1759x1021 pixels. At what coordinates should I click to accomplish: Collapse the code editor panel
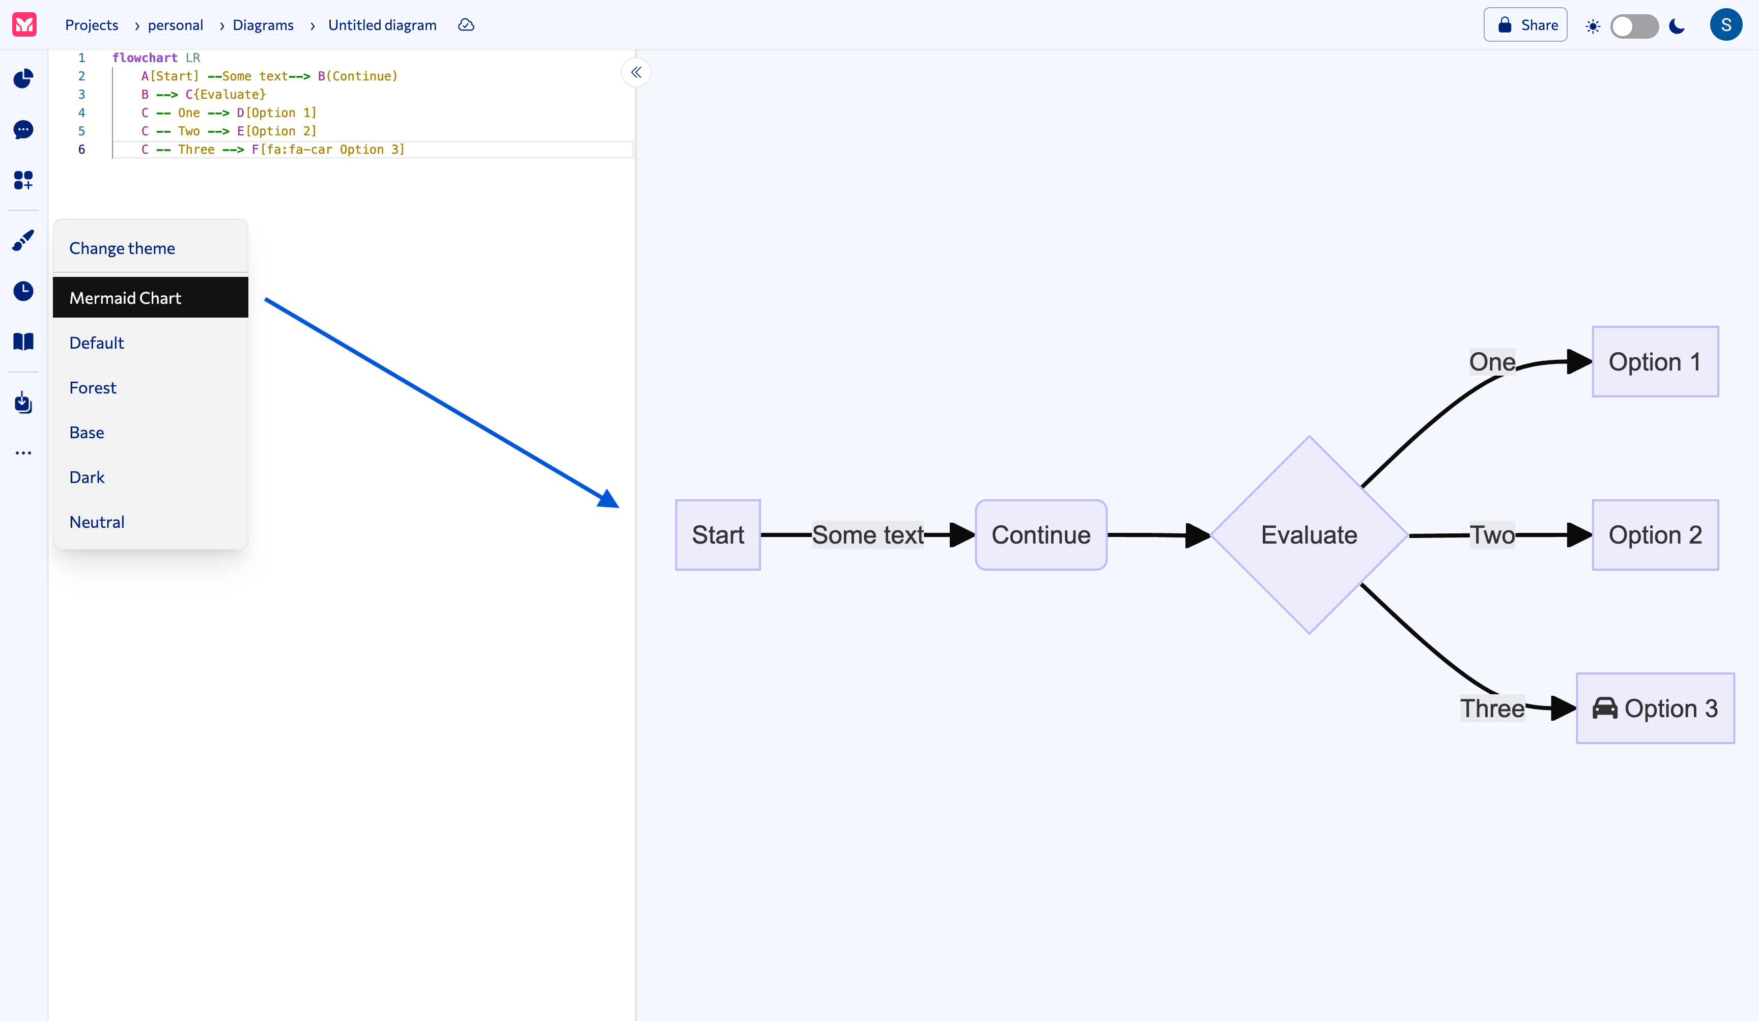point(636,72)
